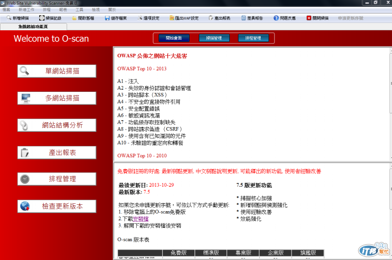
Task: Select the 系統起始功能頁 tab
Action: (33, 26)
